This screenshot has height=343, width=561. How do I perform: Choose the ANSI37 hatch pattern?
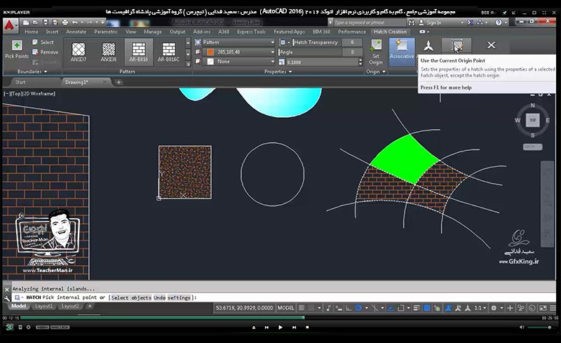click(x=79, y=53)
